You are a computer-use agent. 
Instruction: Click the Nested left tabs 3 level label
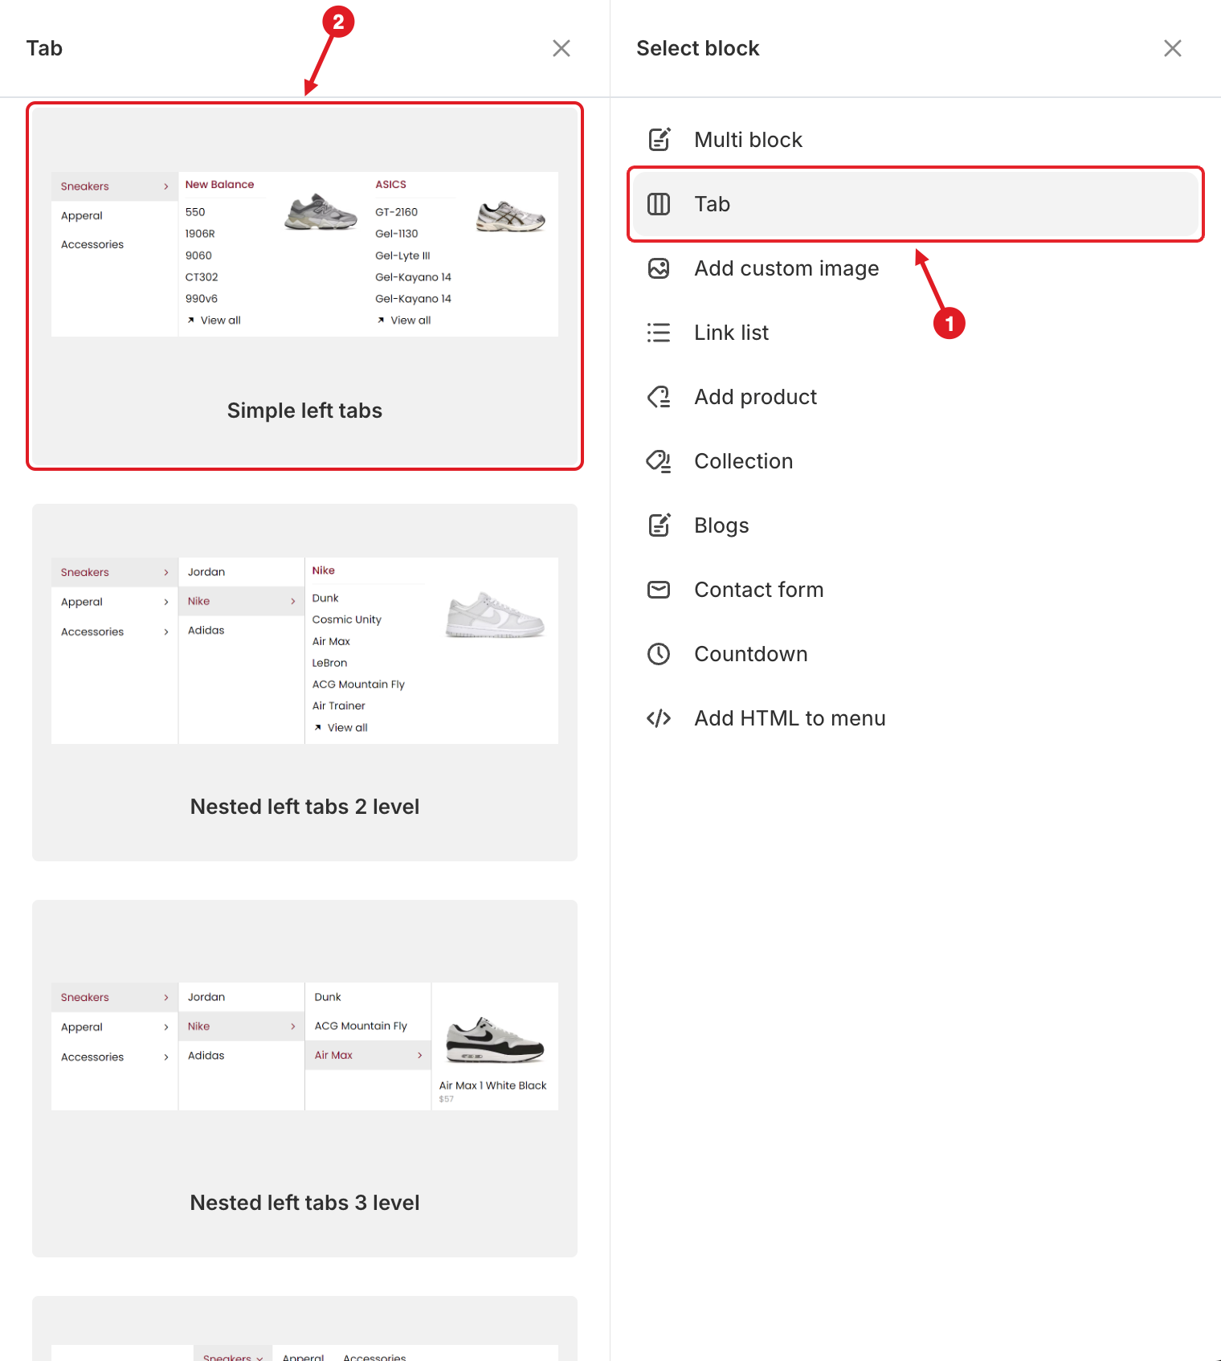click(x=304, y=1203)
